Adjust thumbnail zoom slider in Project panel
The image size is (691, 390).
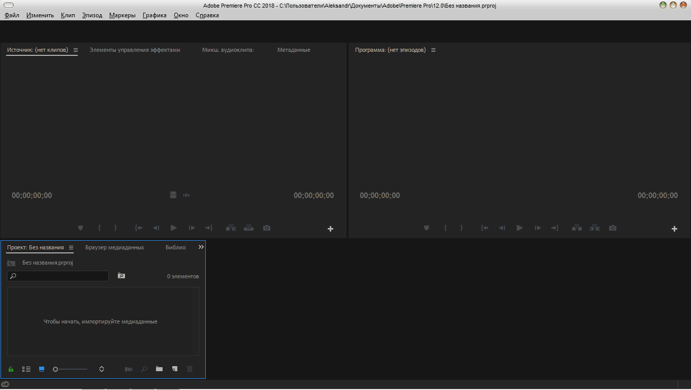click(56, 369)
